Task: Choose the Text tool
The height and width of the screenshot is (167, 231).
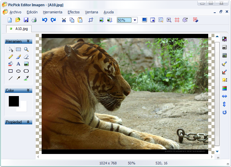Action: (x=19, y=64)
